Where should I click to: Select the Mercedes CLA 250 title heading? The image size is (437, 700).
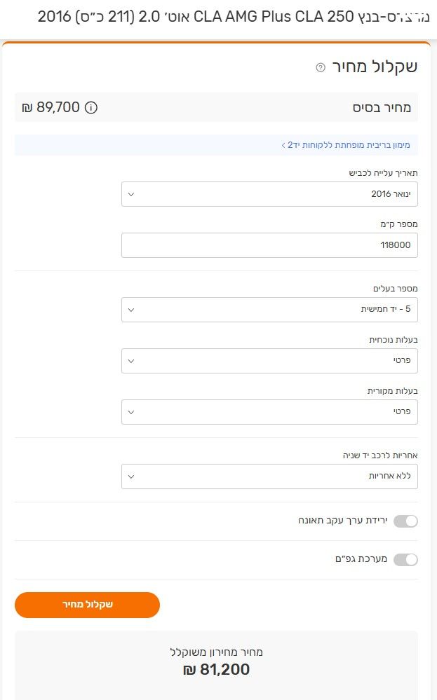[218, 13]
